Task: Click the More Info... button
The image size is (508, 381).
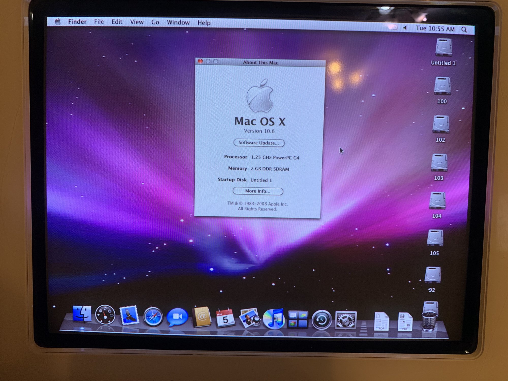Action: (x=258, y=191)
